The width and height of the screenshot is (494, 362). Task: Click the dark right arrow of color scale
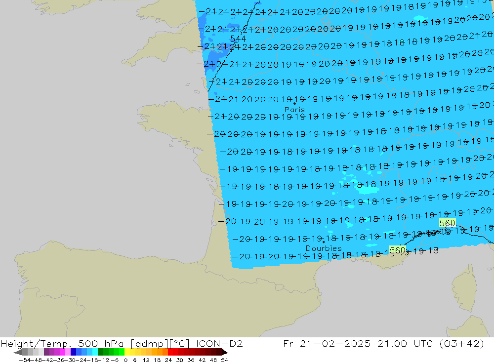[225, 352]
